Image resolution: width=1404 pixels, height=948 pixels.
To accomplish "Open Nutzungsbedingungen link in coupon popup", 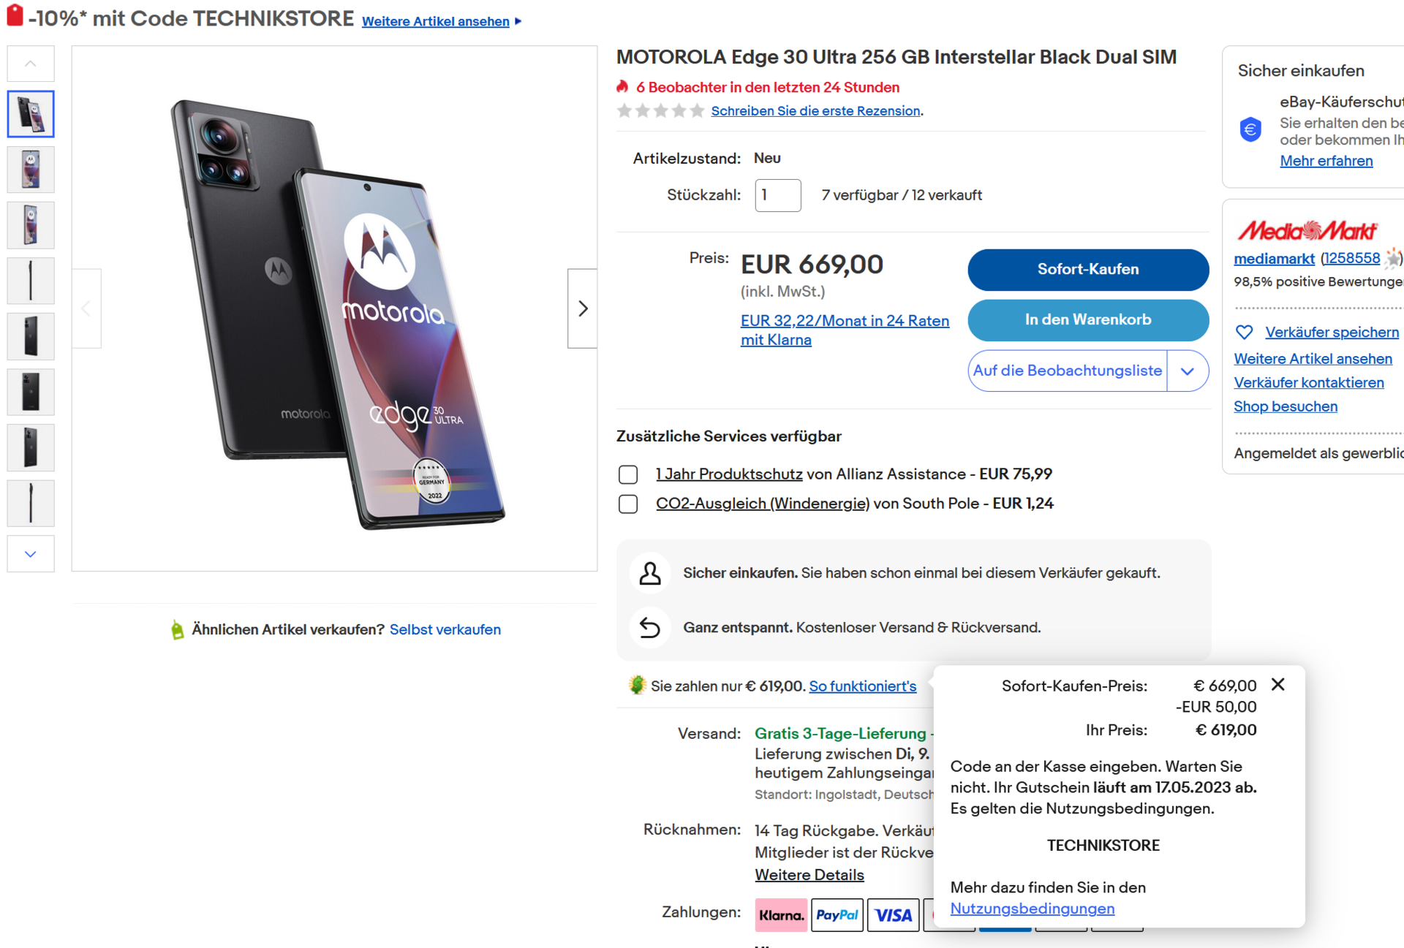I will [x=1032, y=909].
